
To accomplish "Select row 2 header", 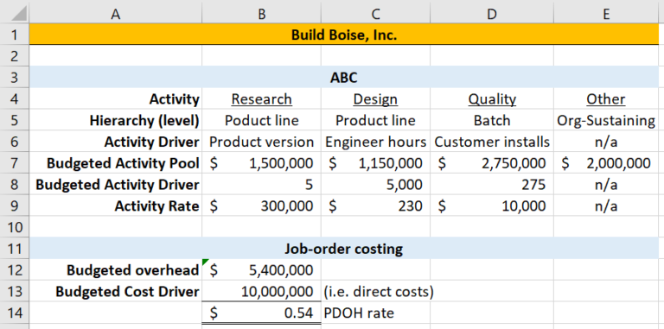I will pyautogui.click(x=15, y=55).
